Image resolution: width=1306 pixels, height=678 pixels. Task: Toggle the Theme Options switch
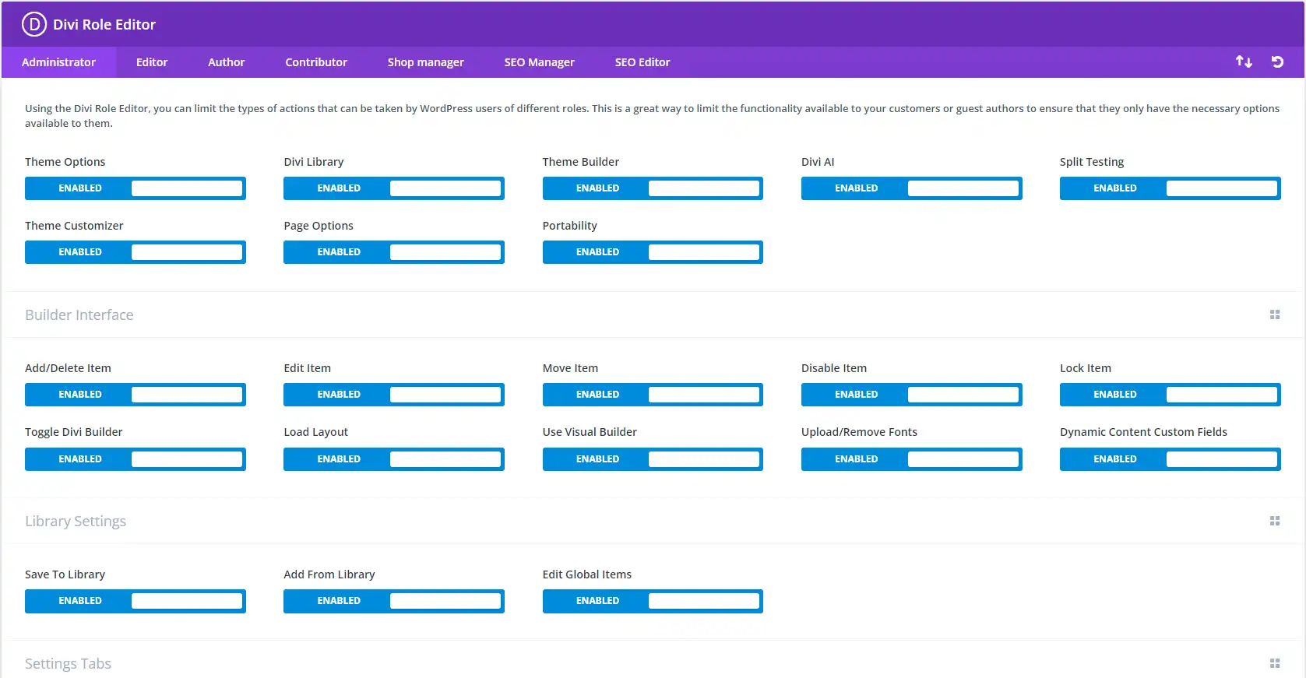point(135,188)
